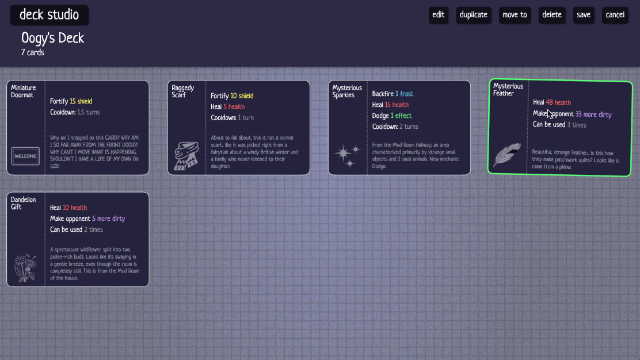Viewport: 640px width, 360px height.
Task: Click the welcome doormat icon
Action: pos(25,156)
